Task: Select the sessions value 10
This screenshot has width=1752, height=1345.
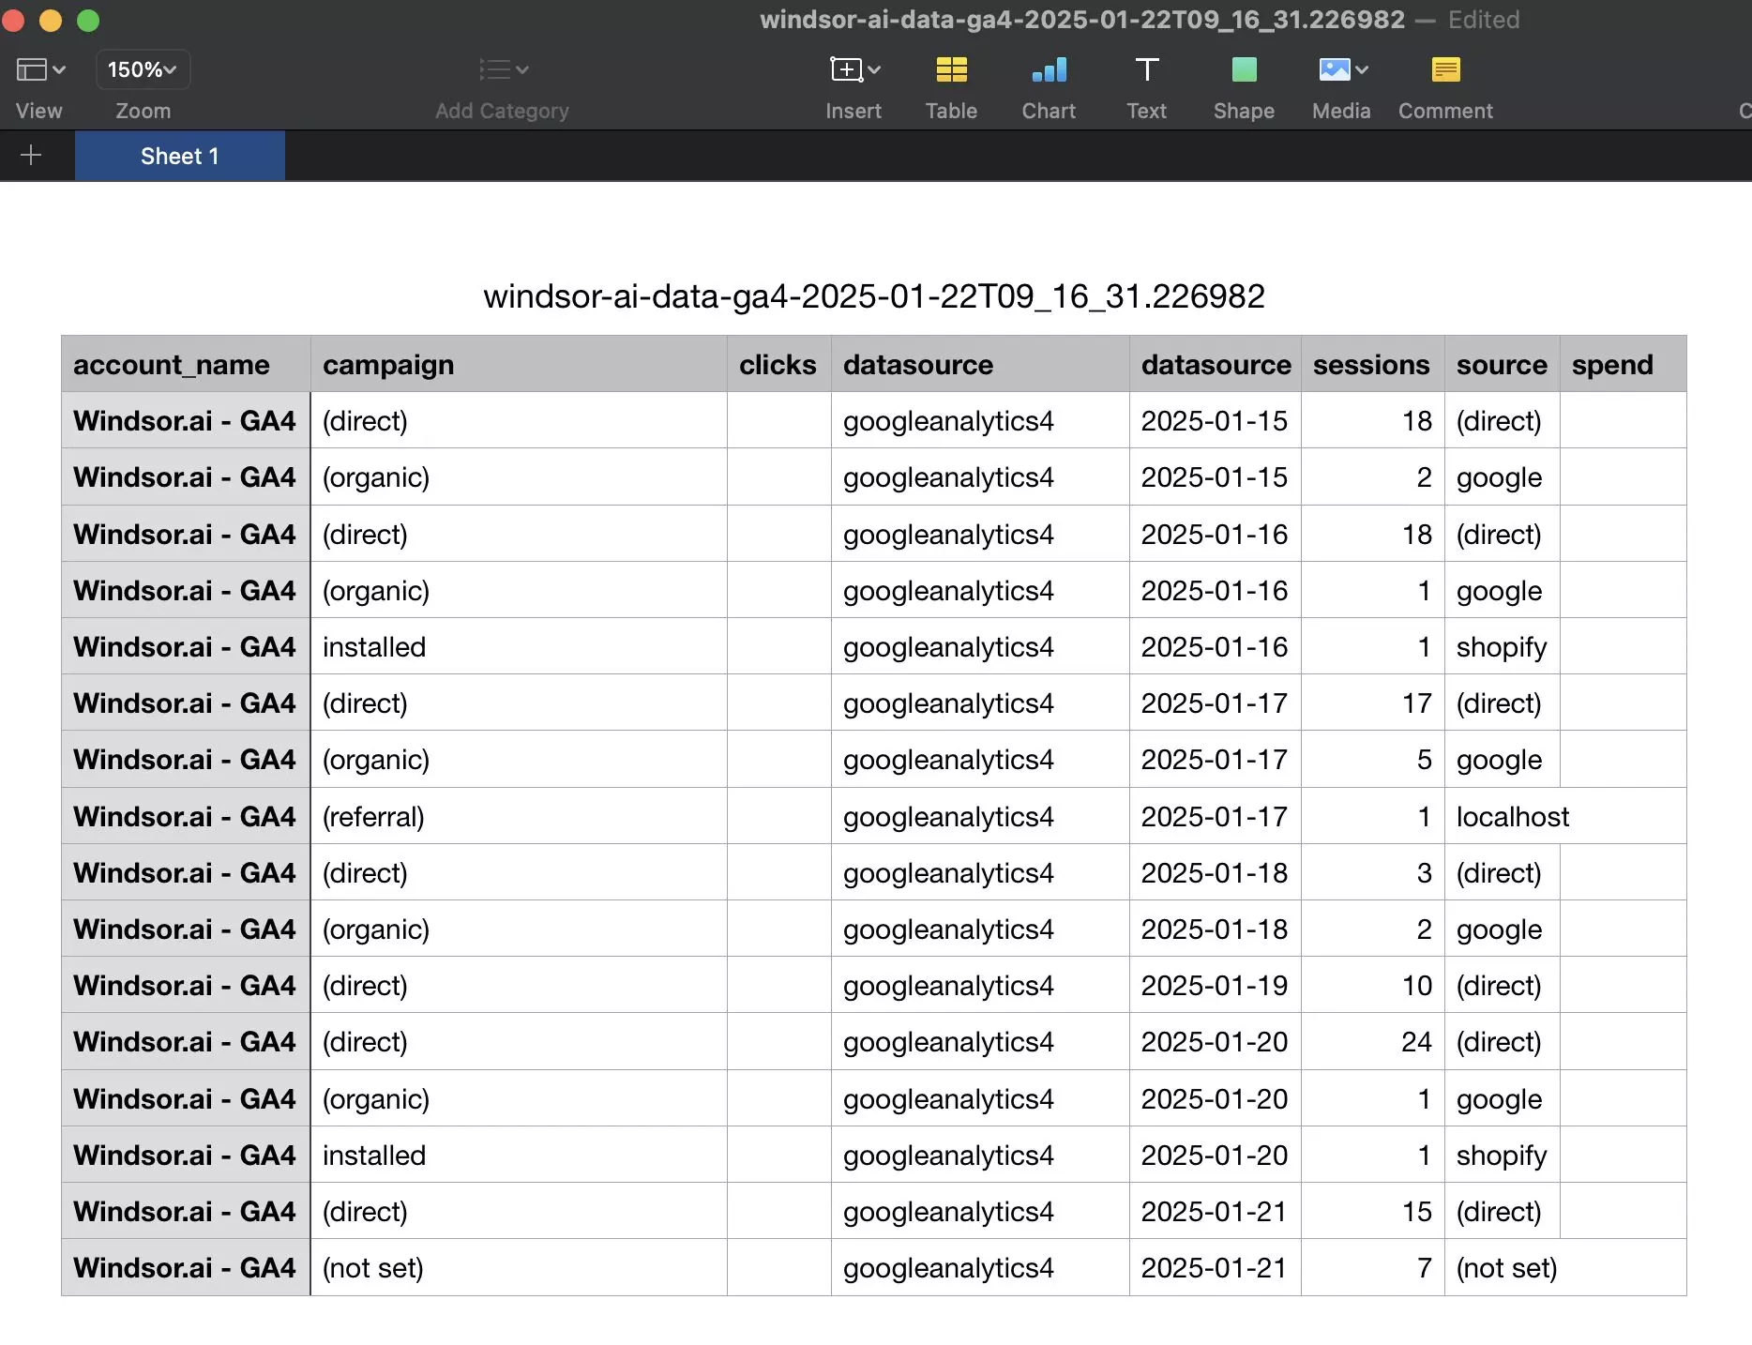Action: [1372, 985]
